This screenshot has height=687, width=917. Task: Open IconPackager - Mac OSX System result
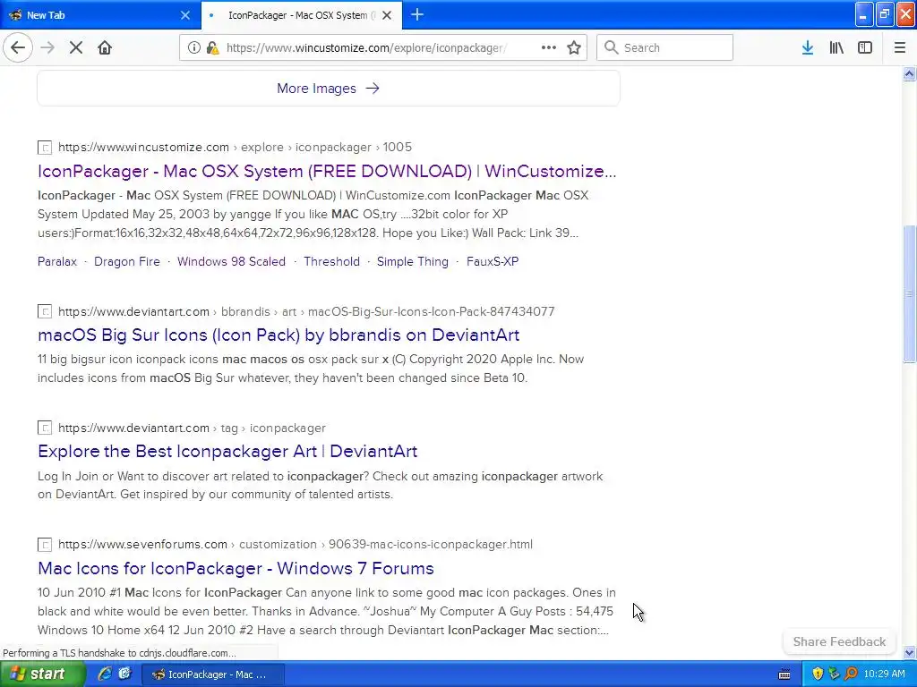[x=327, y=171]
